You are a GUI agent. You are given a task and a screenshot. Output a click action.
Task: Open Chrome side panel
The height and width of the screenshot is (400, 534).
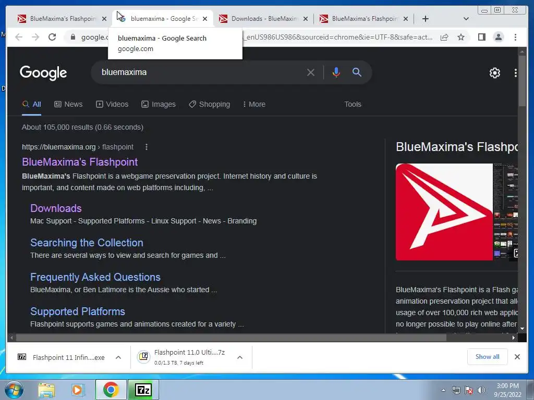(x=481, y=37)
